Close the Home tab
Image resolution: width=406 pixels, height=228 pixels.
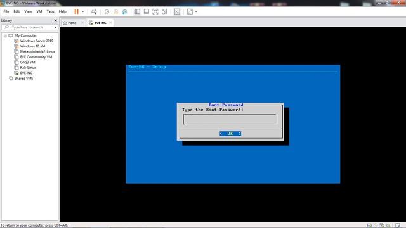click(82, 23)
